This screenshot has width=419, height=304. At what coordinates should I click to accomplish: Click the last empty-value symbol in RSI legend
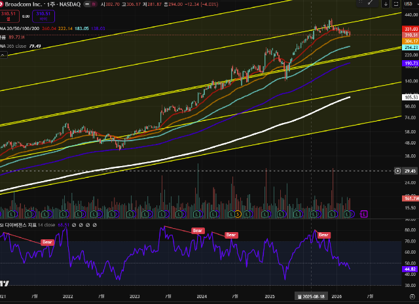94,225
